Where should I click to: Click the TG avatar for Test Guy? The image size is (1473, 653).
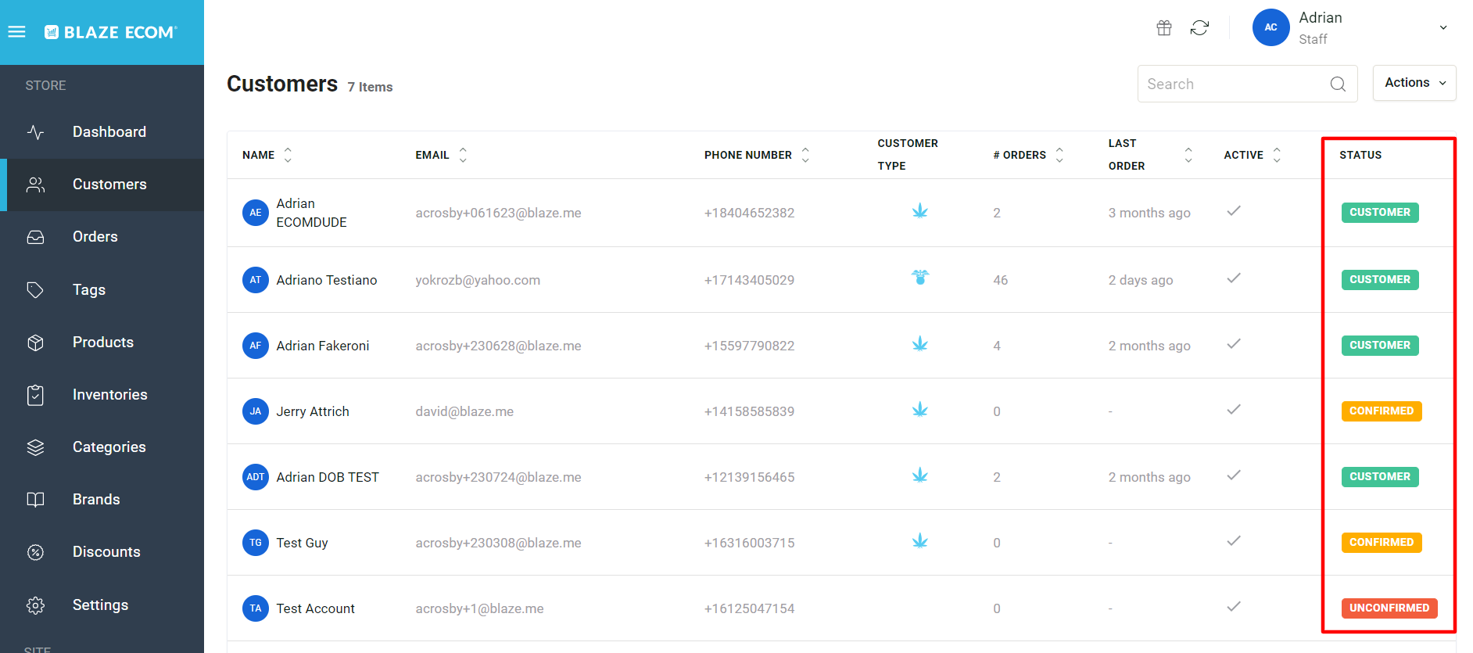point(256,543)
